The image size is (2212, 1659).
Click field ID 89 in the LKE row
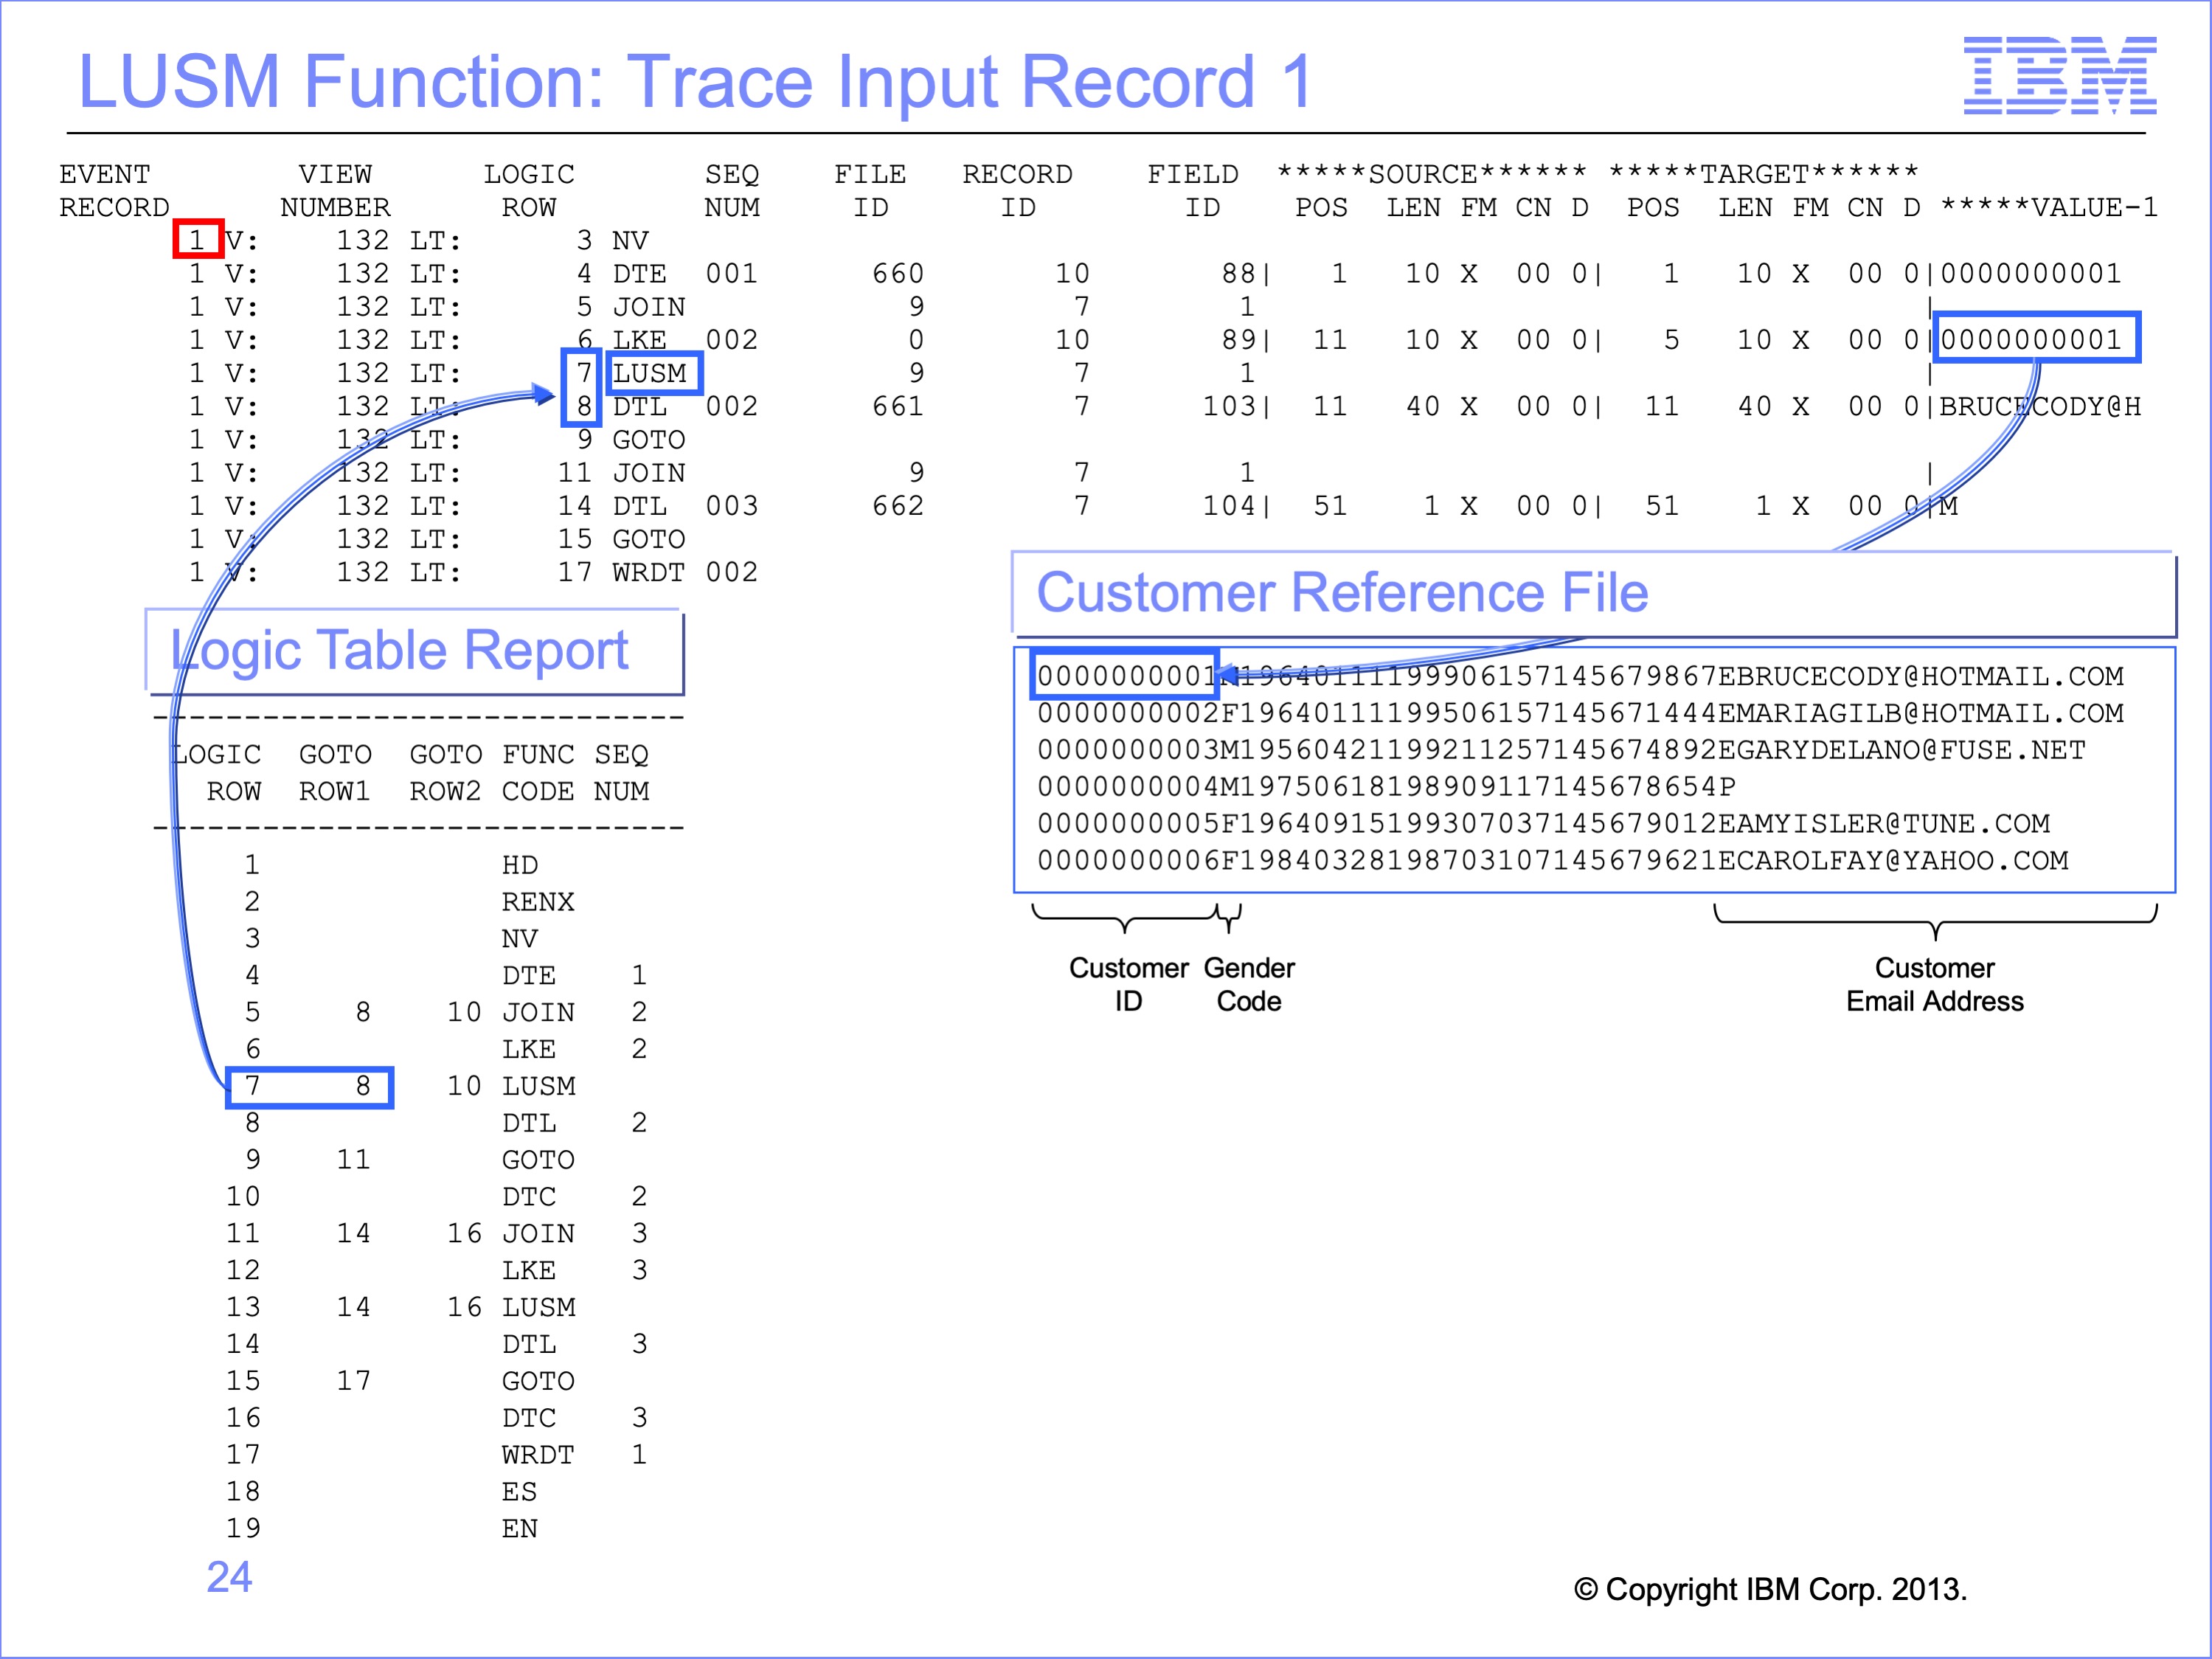pos(1238,340)
